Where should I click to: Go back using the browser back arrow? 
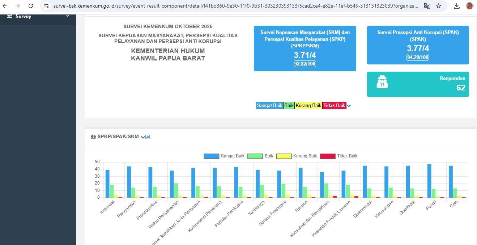click(x=5, y=6)
